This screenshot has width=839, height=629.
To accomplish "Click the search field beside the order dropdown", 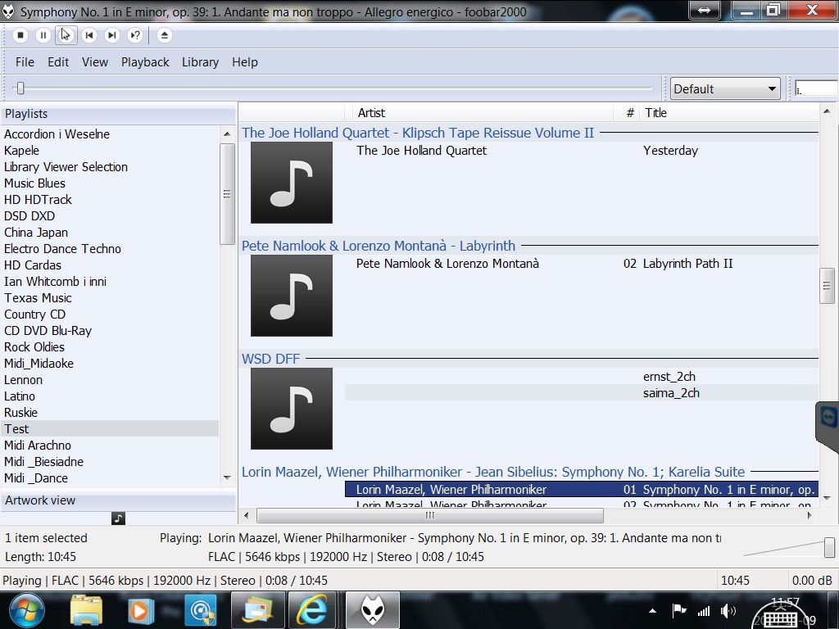I will click(817, 88).
